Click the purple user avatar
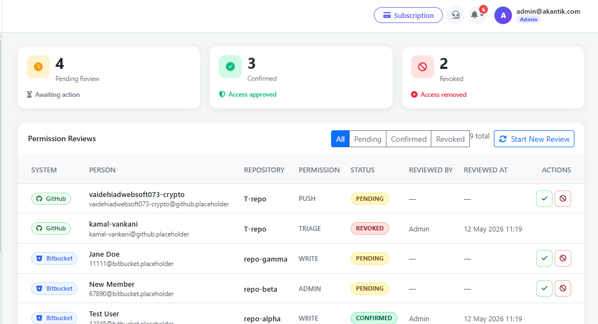The width and height of the screenshot is (598, 324). (x=503, y=16)
